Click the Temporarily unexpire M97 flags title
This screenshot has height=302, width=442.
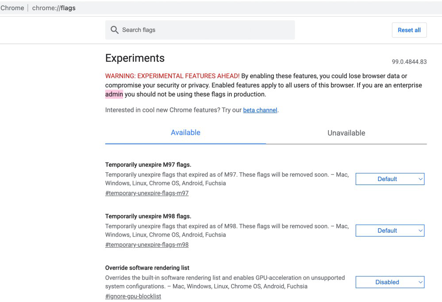pyautogui.click(x=148, y=165)
